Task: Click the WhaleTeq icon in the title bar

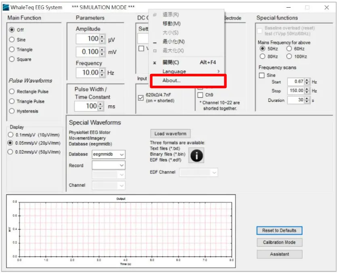Action: point(6,7)
